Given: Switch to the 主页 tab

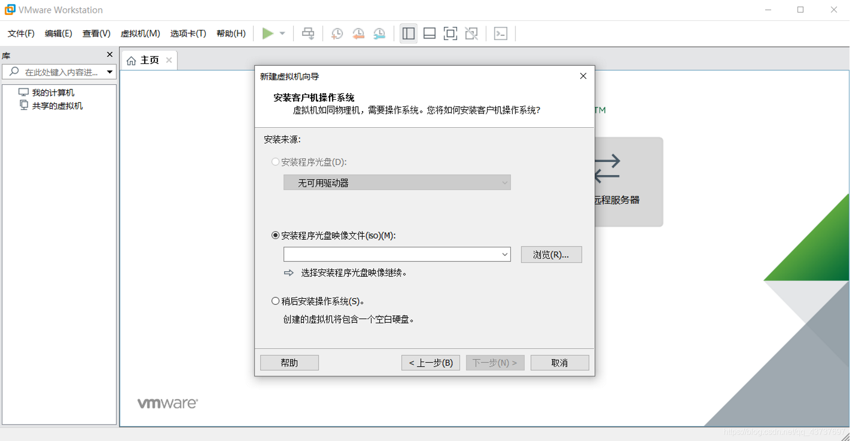Looking at the screenshot, I should pos(149,60).
